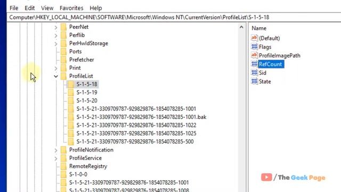Select the State value name
Viewport: 341px width, 192px height.
pos(265,82)
